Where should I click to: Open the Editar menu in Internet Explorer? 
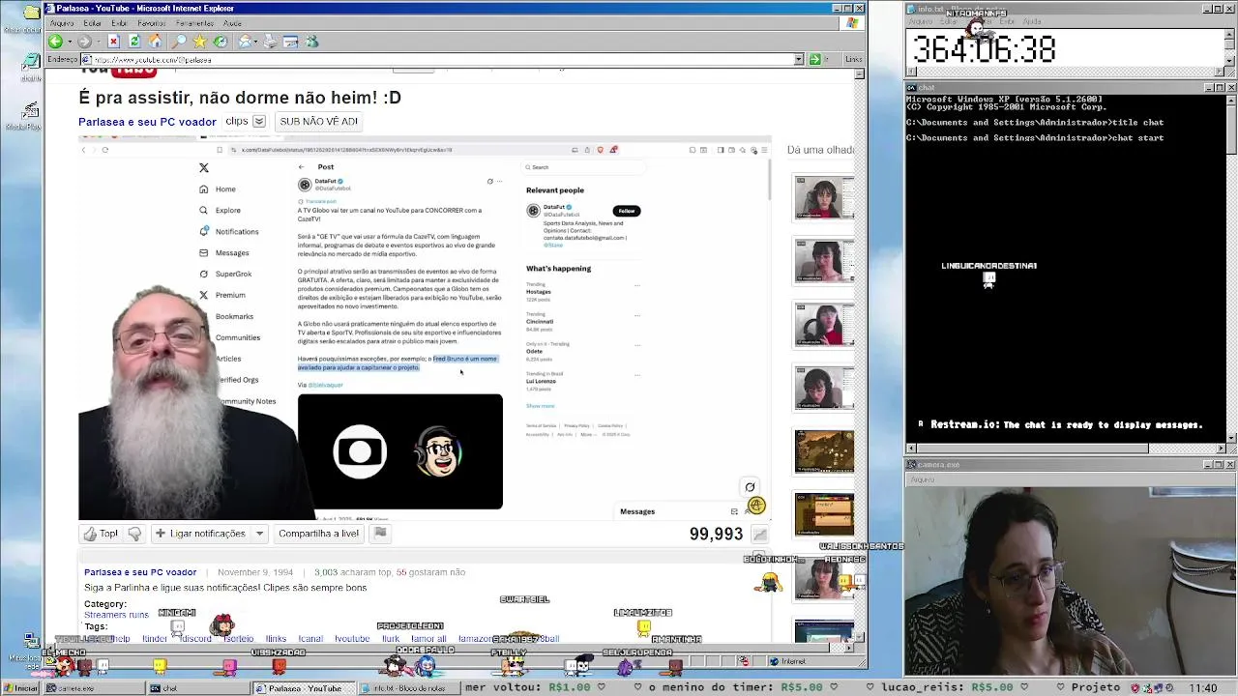tap(93, 23)
